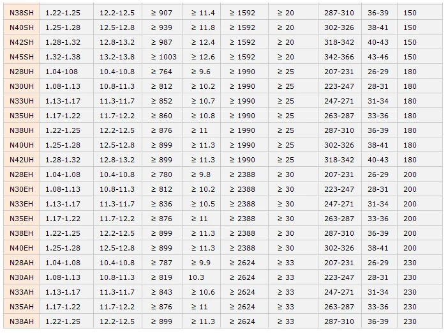Select the N30AH grade cell
The height and width of the screenshot is (333, 448).
pos(22,277)
